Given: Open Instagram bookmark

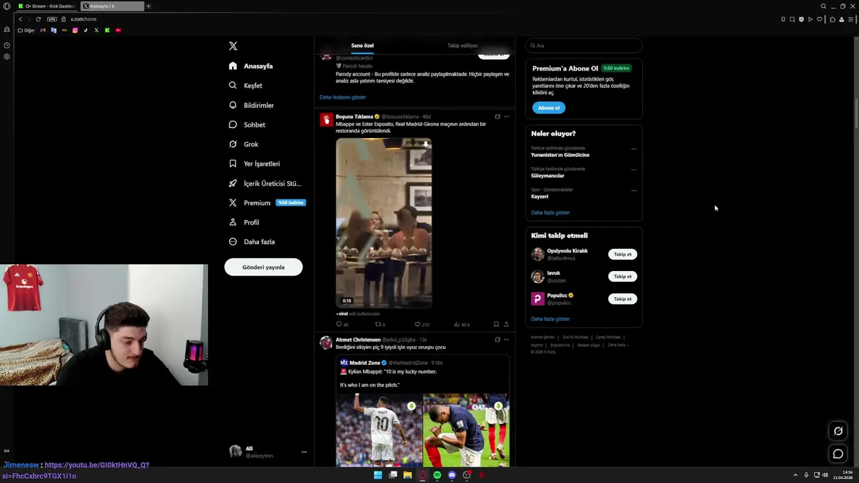Looking at the screenshot, I should 75,30.
